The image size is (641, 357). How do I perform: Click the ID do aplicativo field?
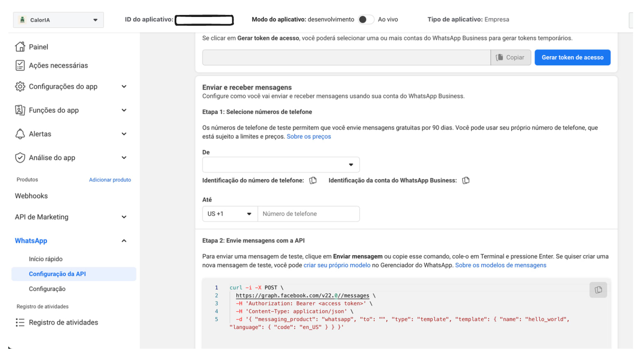(204, 20)
